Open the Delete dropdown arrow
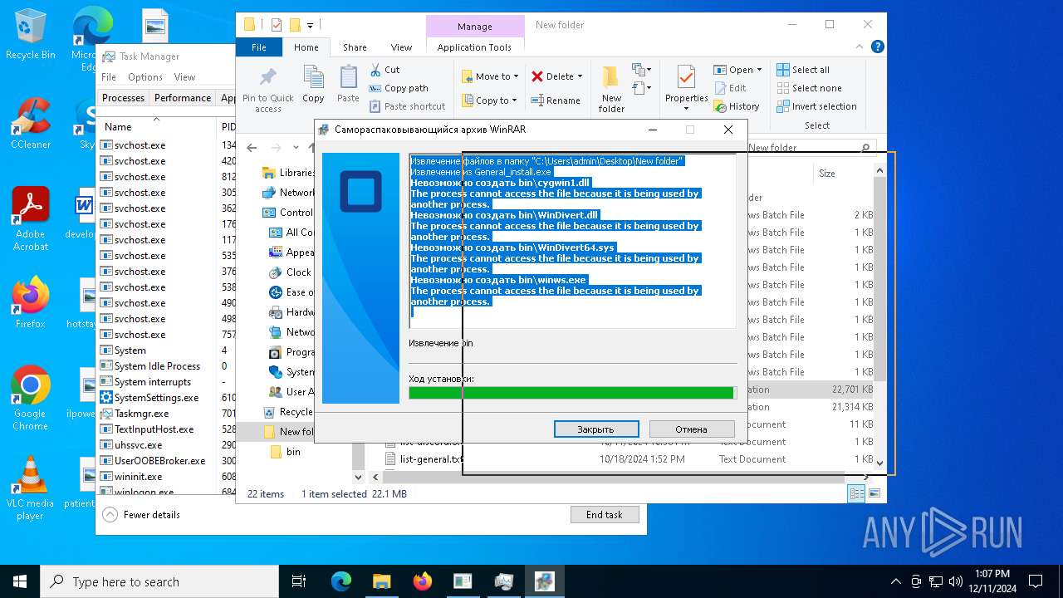 coord(580,76)
